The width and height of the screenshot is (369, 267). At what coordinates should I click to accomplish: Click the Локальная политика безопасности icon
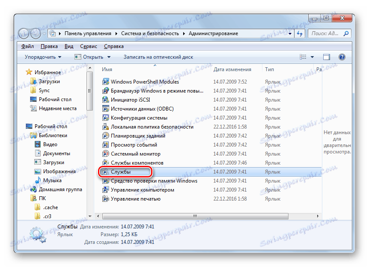(x=105, y=127)
